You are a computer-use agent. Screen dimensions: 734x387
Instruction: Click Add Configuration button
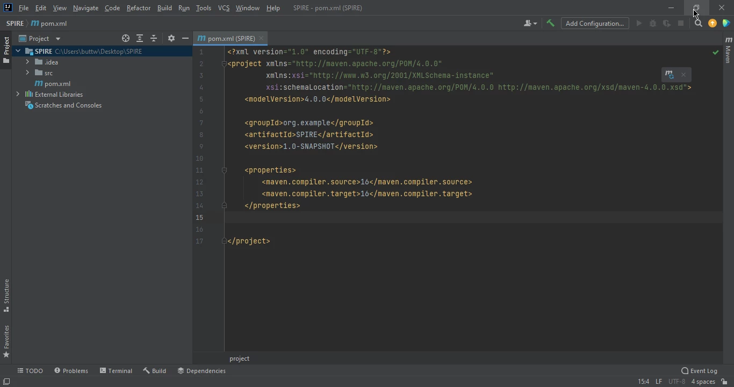[x=595, y=24]
